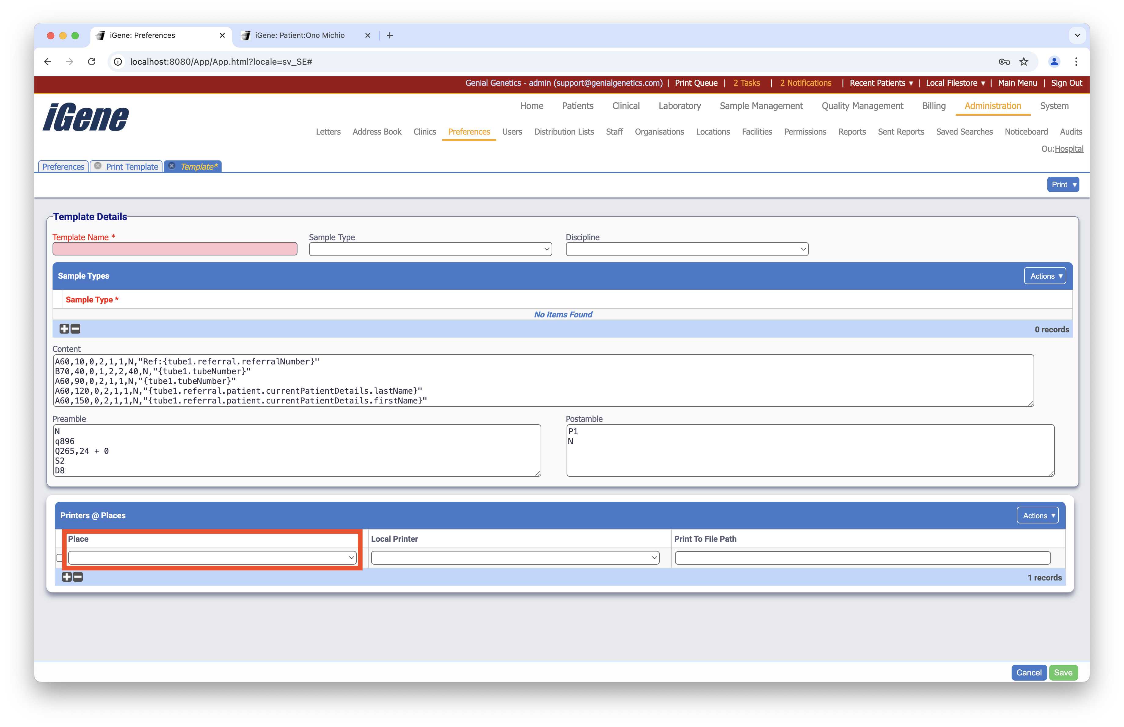Switch to the Users submenu
Viewport: 1124px width, 727px height.
point(512,132)
